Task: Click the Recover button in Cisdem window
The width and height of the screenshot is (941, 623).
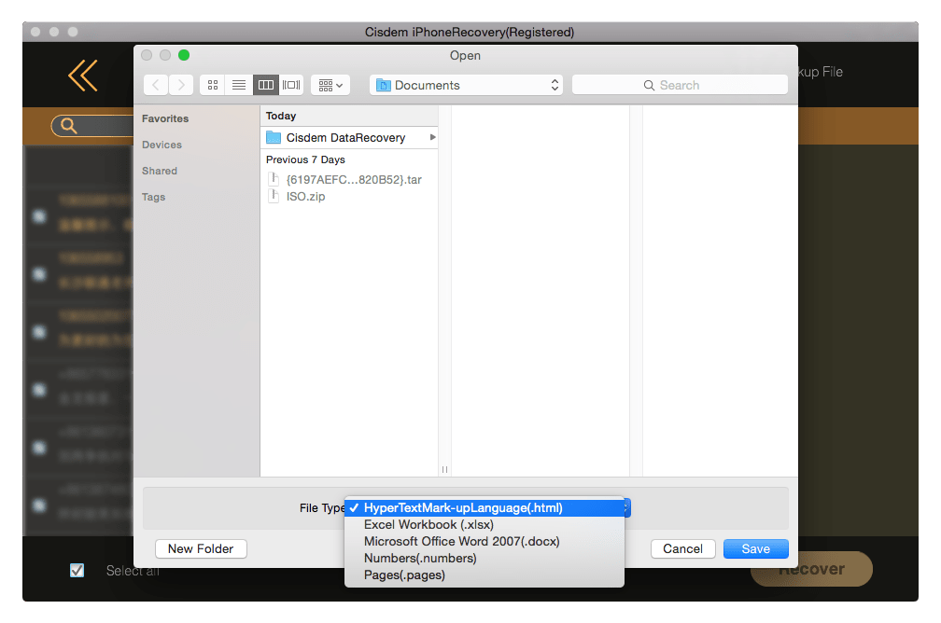Action: [811, 569]
